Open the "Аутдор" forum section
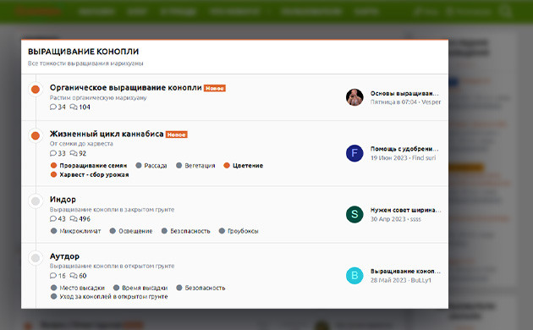 (64, 256)
